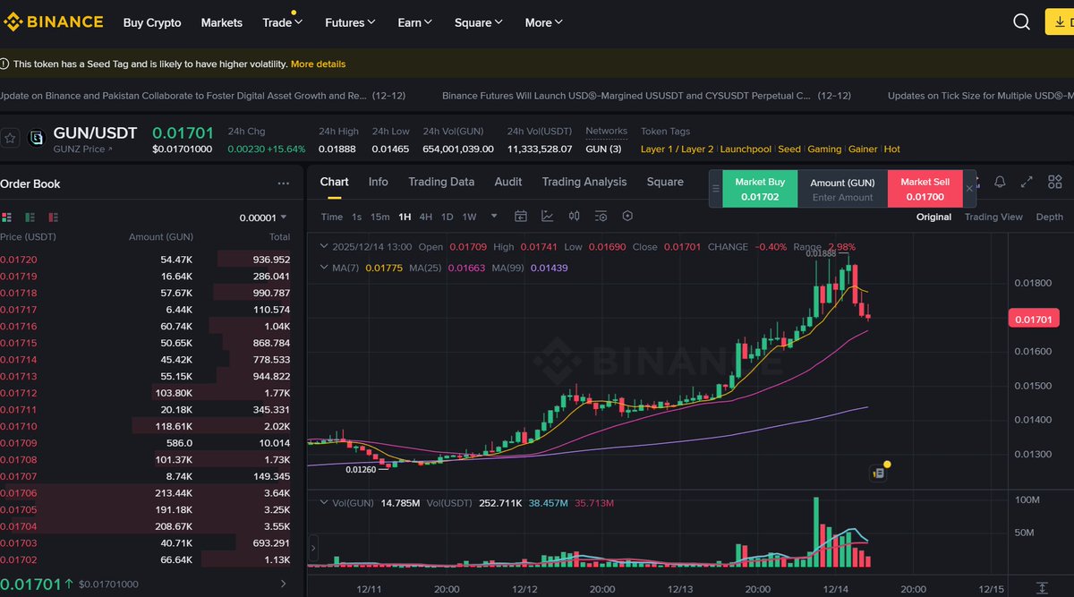
Task: Open the Trading Analysis tab
Action: click(x=584, y=182)
